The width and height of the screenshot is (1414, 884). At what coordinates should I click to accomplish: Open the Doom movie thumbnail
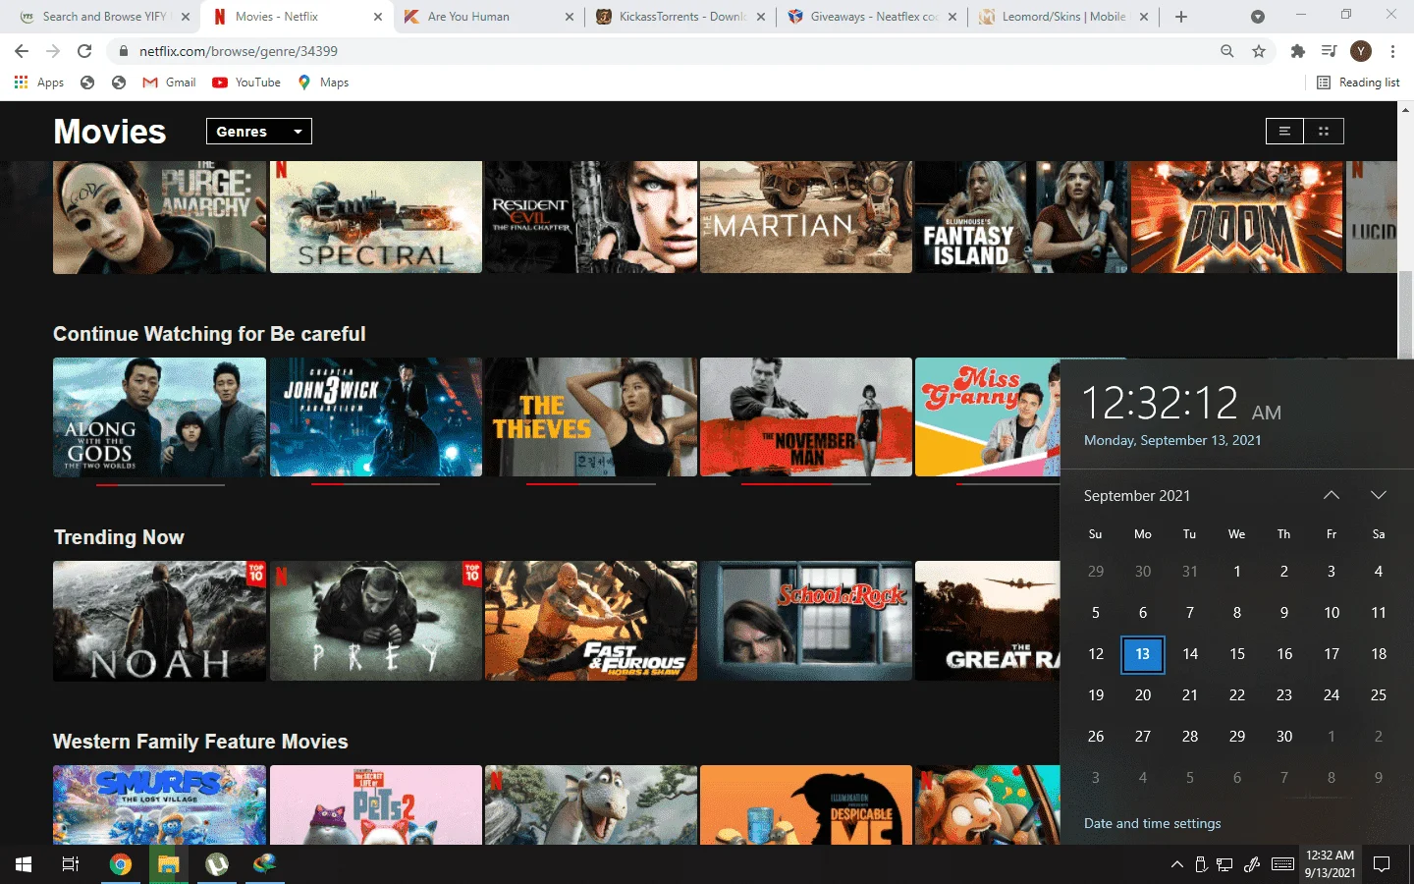click(x=1237, y=217)
